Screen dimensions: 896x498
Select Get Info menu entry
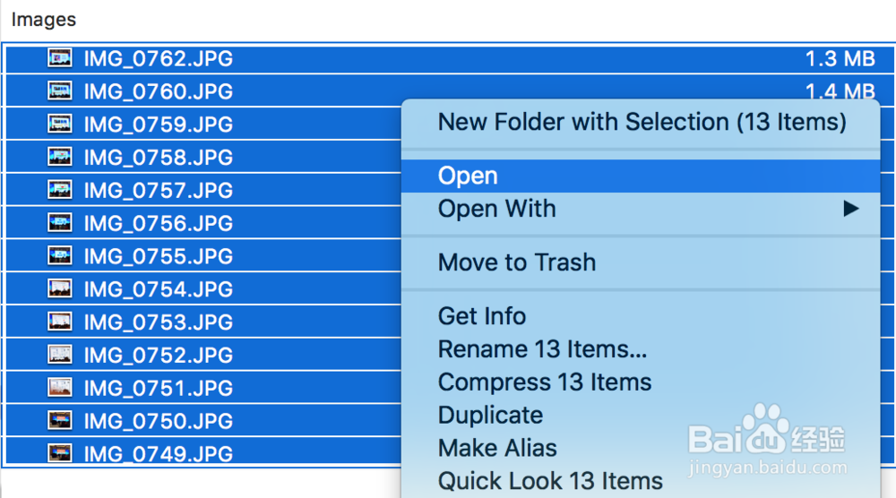tap(482, 316)
